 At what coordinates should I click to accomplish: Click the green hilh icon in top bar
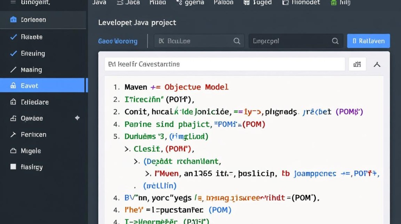[334, 3]
